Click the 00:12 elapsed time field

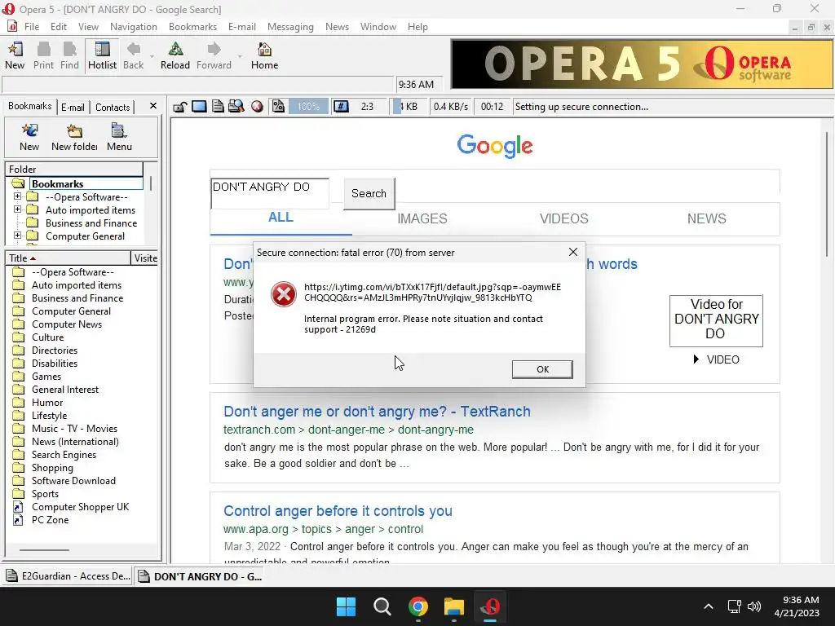click(x=492, y=107)
